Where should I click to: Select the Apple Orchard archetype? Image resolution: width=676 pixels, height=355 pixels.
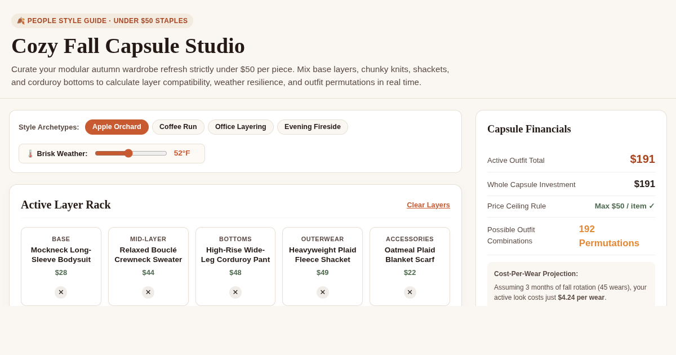click(117, 127)
